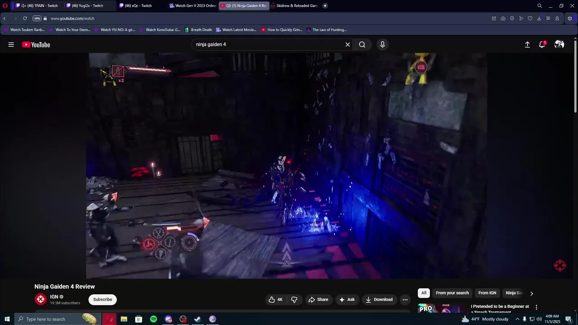Open the IGN channel name link

tap(54, 297)
